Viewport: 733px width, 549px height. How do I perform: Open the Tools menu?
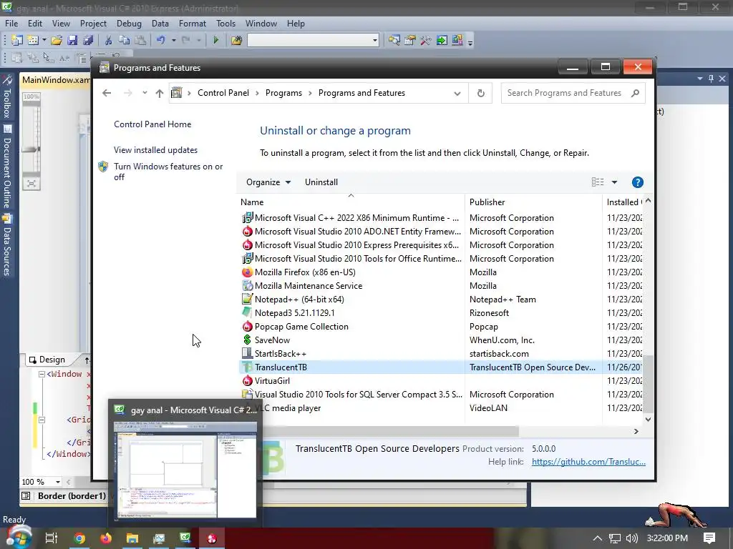pyautogui.click(x=225, y=24)
